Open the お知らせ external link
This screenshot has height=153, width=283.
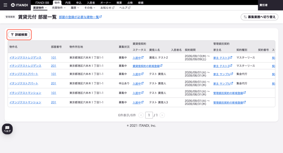pos(107,8)
